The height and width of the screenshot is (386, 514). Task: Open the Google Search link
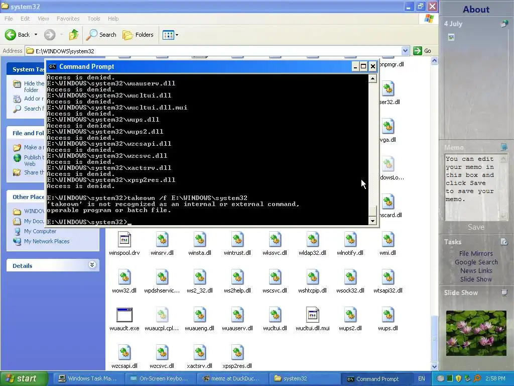coord(476,262)
